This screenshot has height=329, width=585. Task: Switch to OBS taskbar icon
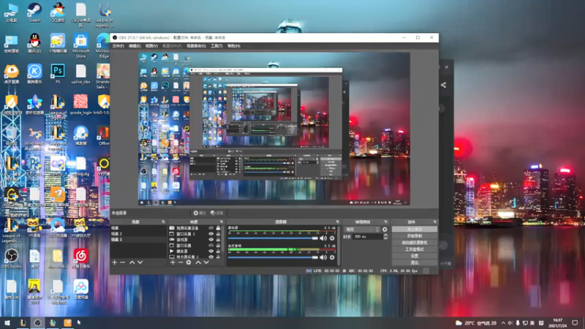coord(37,322)
